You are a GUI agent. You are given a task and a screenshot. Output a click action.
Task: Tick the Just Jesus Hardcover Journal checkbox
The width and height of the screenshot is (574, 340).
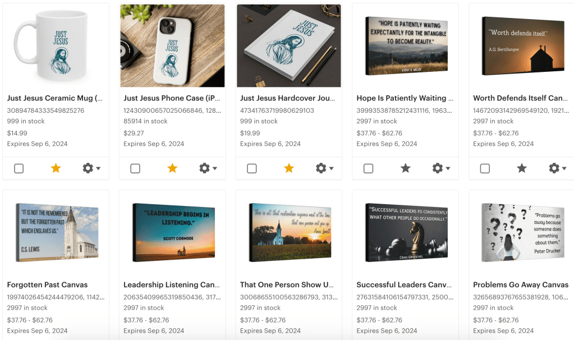point(252,168)
